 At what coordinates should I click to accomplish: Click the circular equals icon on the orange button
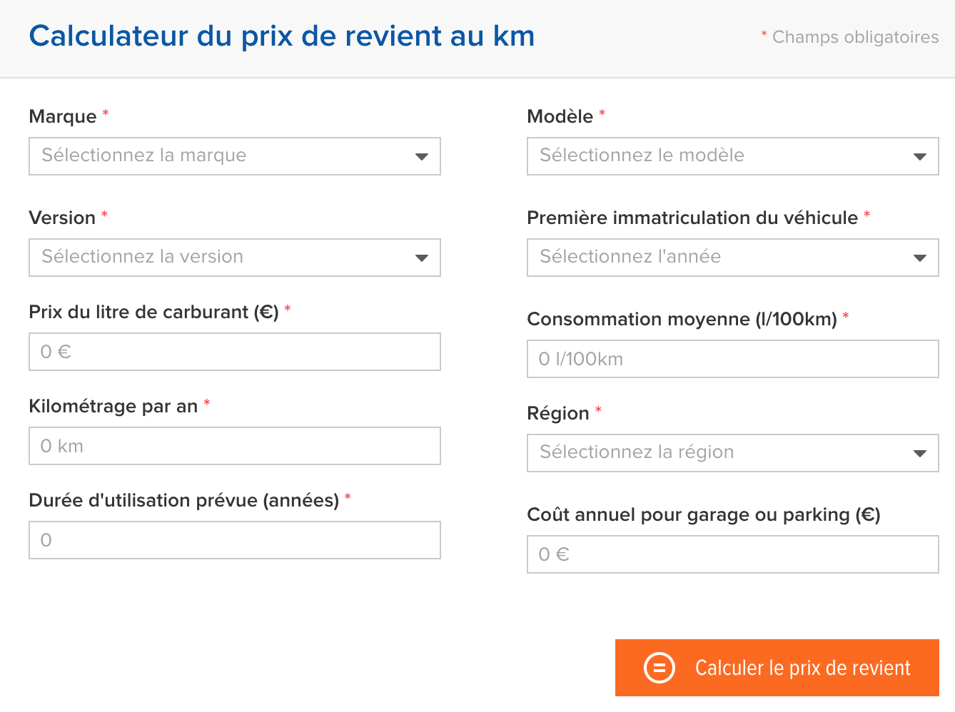pyautogui.click(x=660, y=668)
